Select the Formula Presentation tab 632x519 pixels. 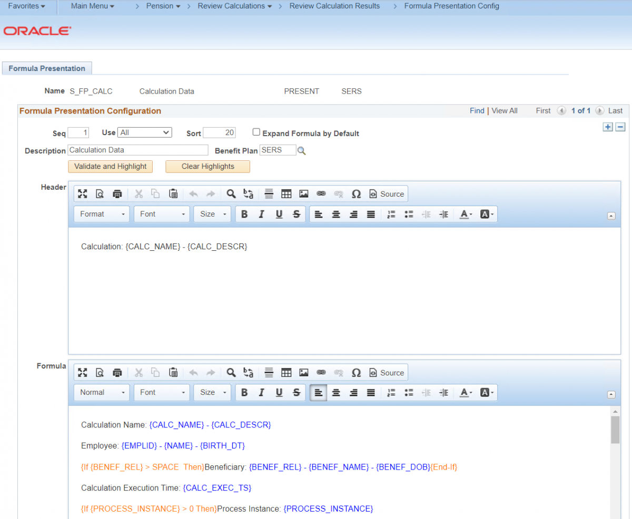(46, 68)
